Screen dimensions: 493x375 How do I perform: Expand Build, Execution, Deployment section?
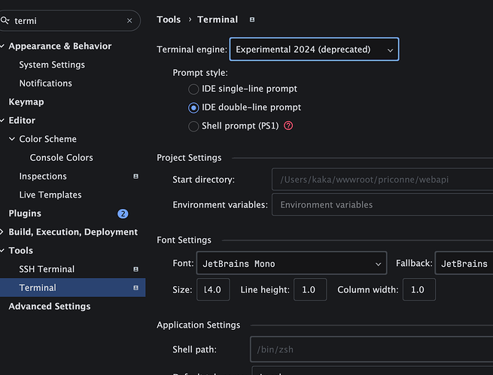pos(2,232)
